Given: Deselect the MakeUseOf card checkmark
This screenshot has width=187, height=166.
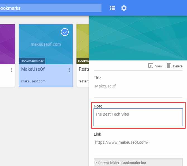Looking at the screenshot, I should 65,32.
